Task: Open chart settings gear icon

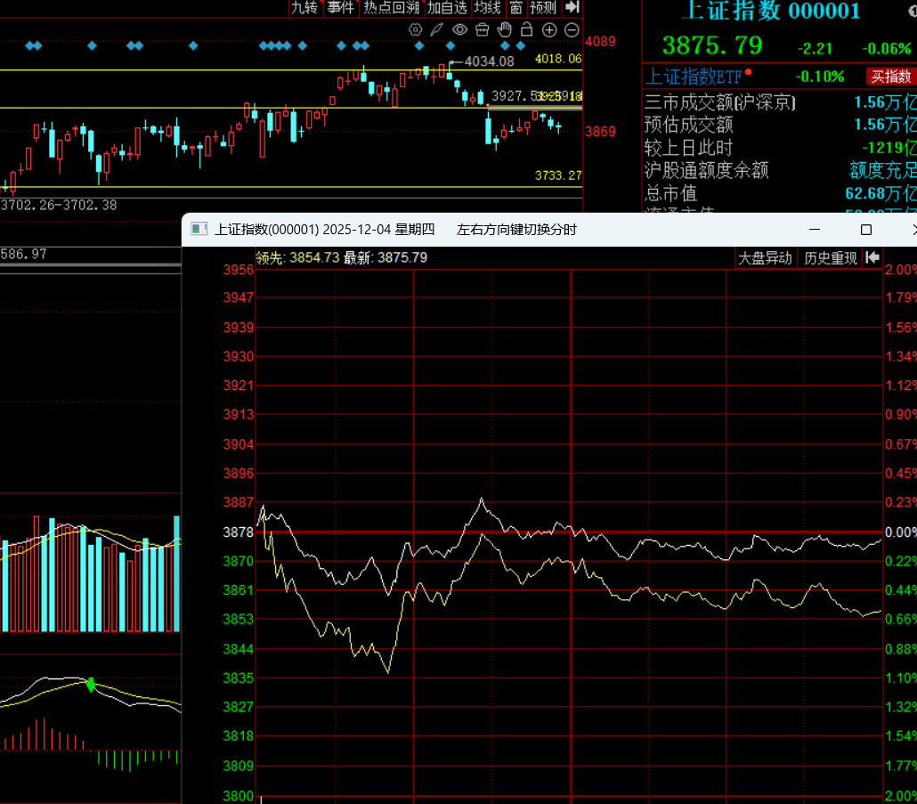Action: click(x=415, y=29)
